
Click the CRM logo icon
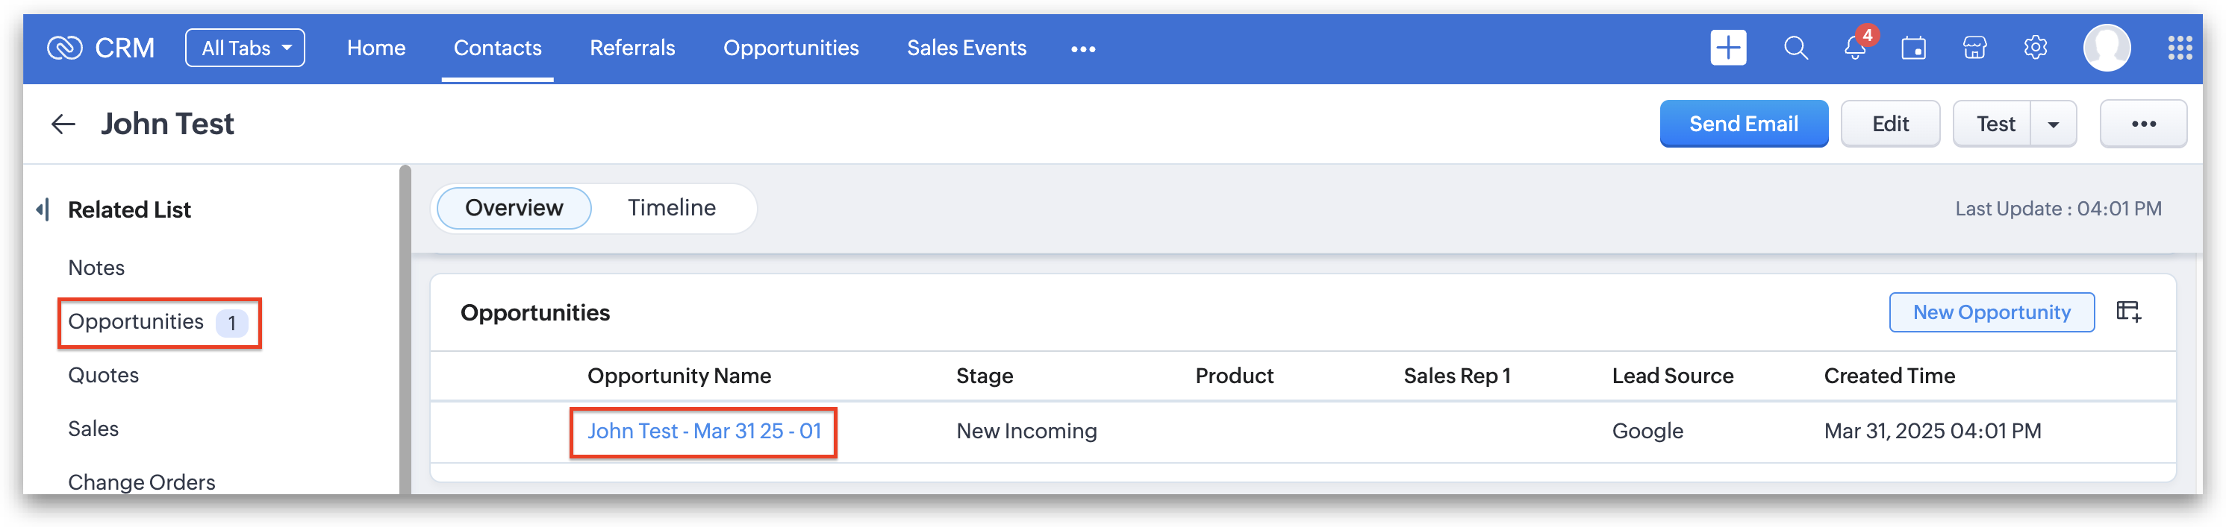(x=65, y=48)
